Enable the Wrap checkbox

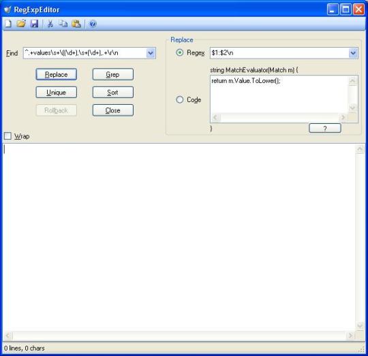pyautogui.click(x=7, y=136)
